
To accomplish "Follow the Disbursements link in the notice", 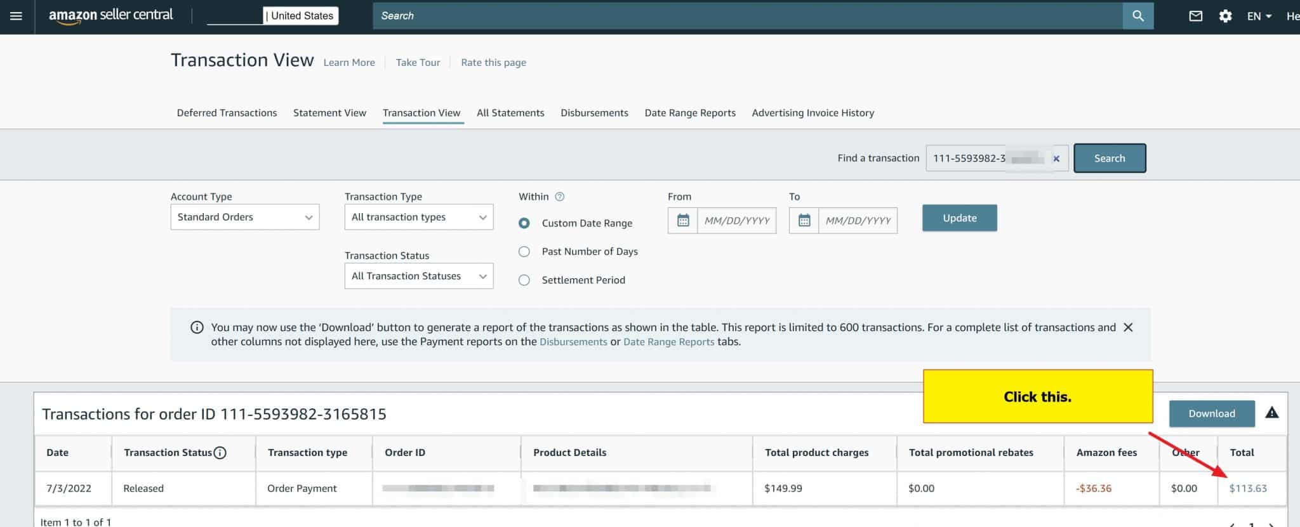I will [x=573, y=342].
